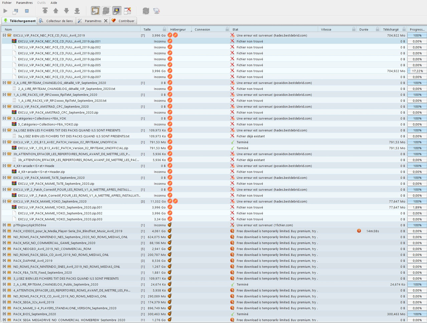Image resolution: width=427 pixels, height=323 pixels.
Task: Pause downloads using the toolbar pause icon
Action: tap(16, 11)
